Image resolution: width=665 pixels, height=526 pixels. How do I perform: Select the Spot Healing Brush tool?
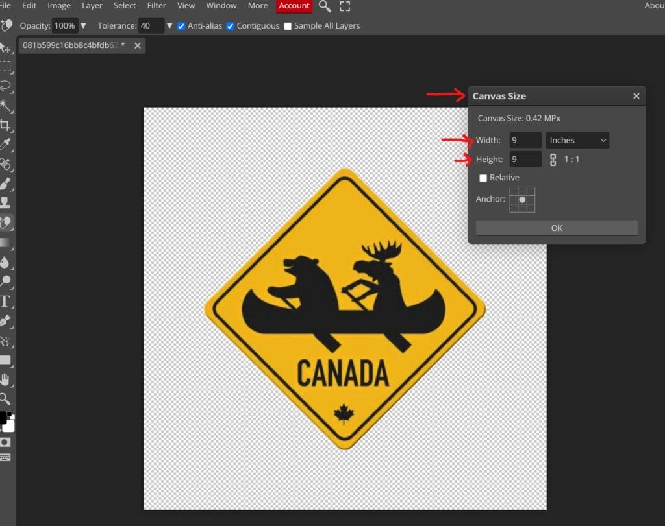click(x=5, y=164)
